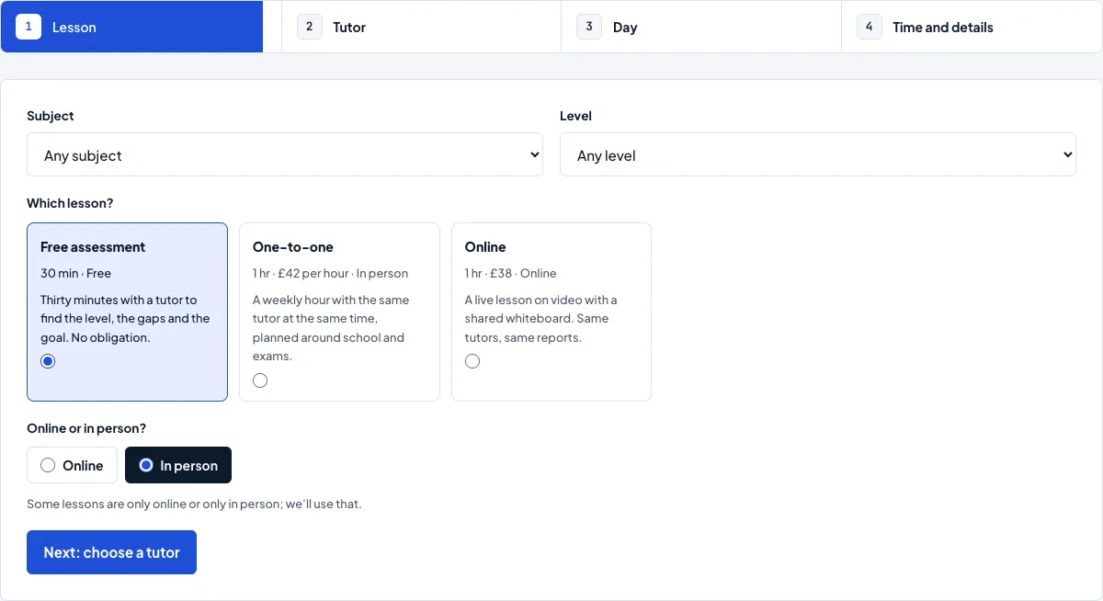This screenshot has height=601, width=1103.
Task: Click the 'Some lessons are only online' hint
Action: 194,504
